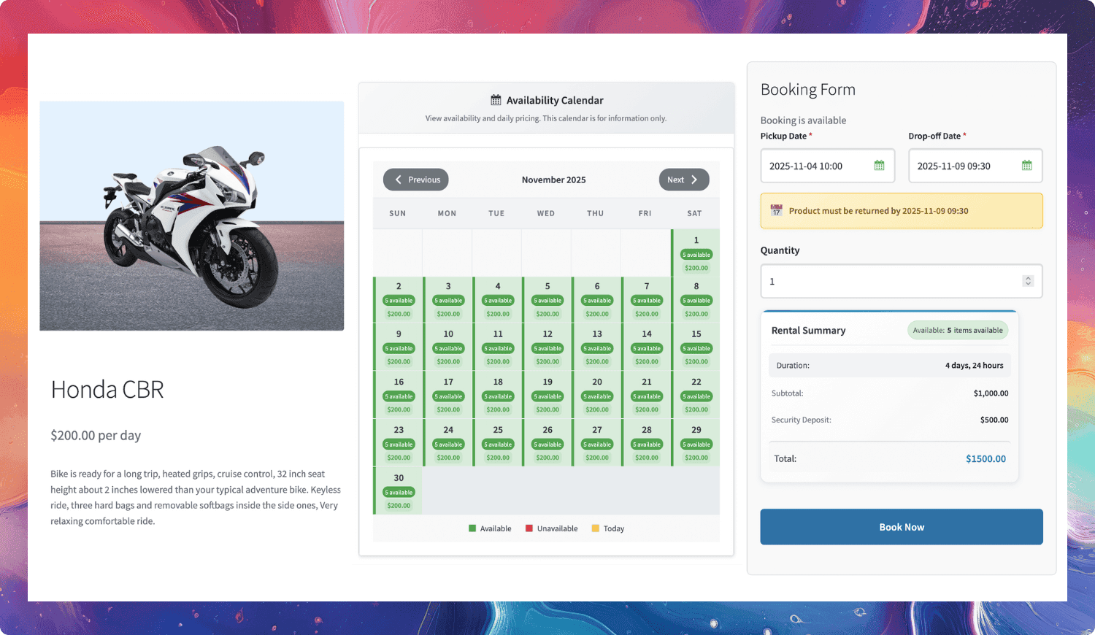1095x635 pixels.
Task: Click the Quantity input field
Action: (x=876, y=281)
